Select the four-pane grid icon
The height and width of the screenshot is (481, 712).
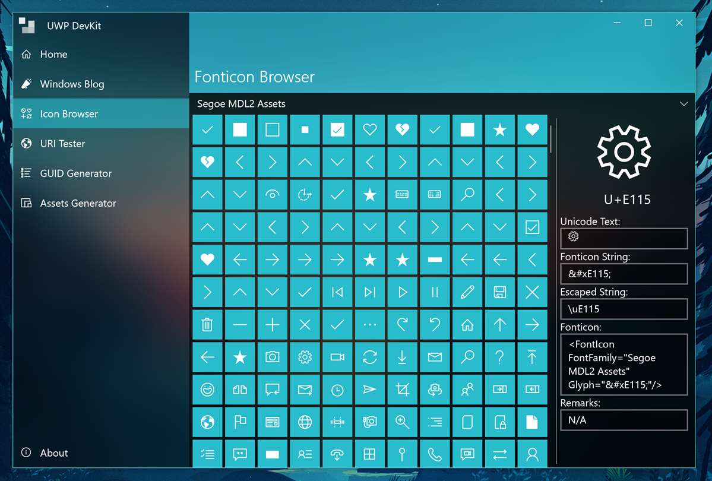coord(369,454)
